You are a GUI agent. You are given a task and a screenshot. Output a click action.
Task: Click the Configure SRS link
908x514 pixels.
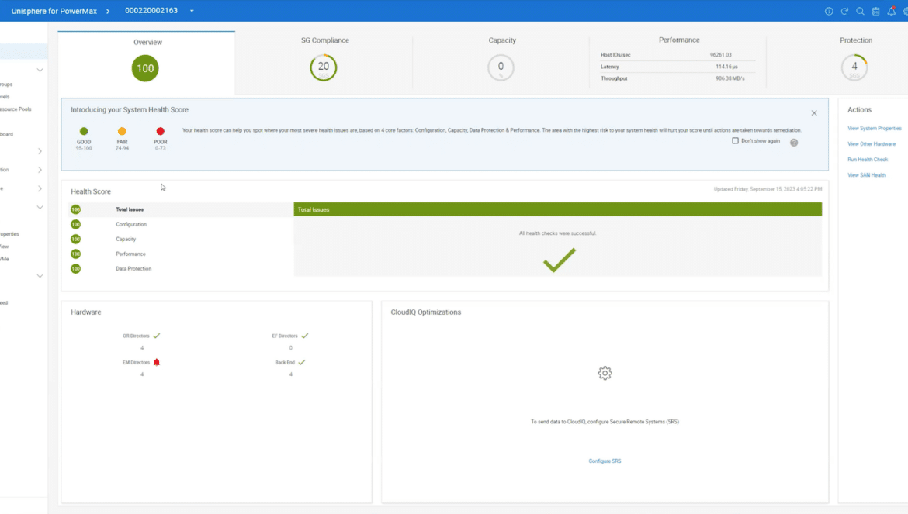605,461
